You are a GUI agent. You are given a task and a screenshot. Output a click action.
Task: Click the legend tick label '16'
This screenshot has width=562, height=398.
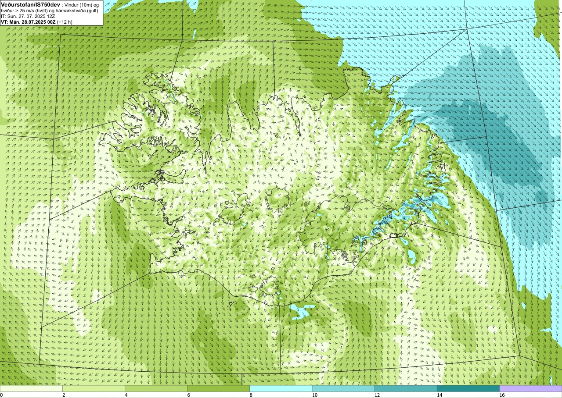(501, 395)
